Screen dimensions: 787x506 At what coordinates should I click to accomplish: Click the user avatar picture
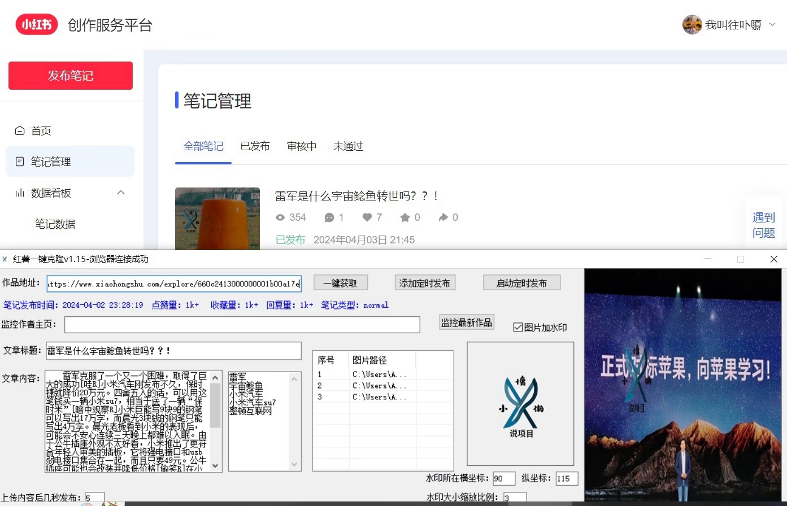(692, 25)
